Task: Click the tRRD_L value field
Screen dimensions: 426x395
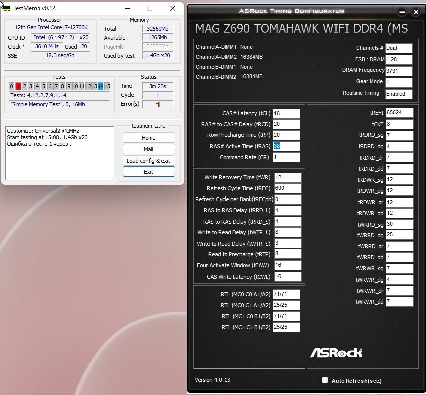Action: [x=288, y=211]
